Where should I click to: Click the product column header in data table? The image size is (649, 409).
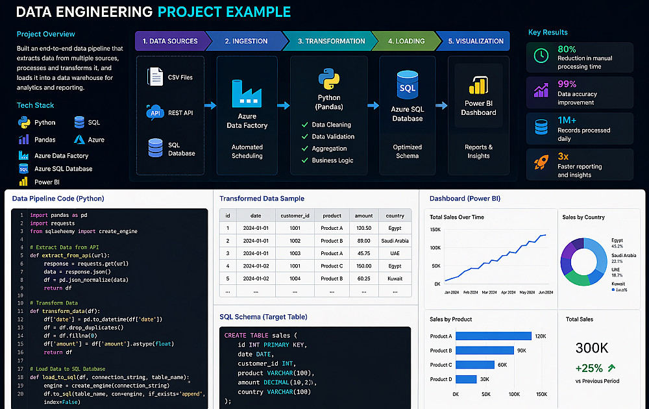coord(332,216)
